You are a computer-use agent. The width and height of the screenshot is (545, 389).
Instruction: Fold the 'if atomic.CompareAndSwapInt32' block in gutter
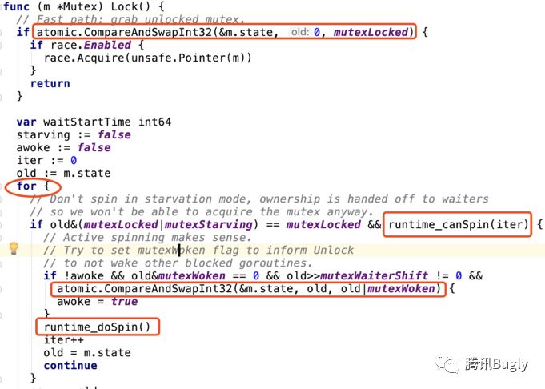2,33
